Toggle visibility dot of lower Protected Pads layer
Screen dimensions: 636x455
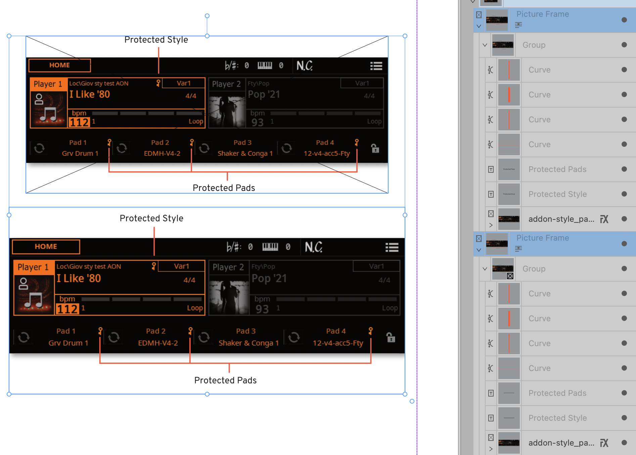click(x=624, y=393)
